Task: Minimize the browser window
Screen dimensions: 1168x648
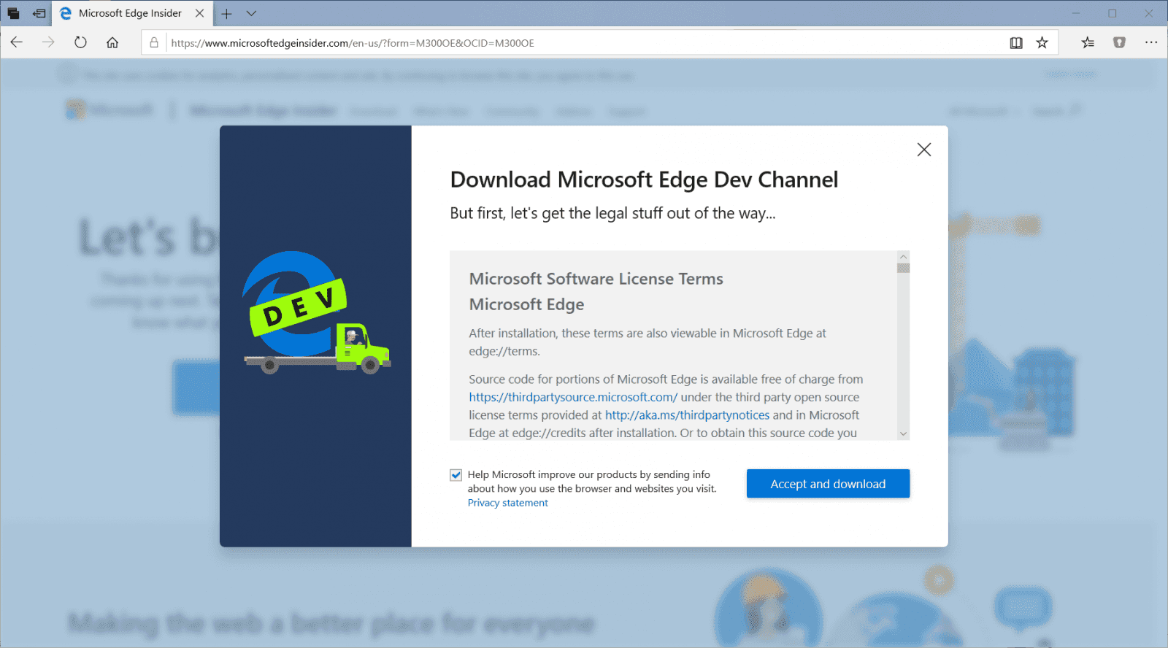Action: [1076, 13]
